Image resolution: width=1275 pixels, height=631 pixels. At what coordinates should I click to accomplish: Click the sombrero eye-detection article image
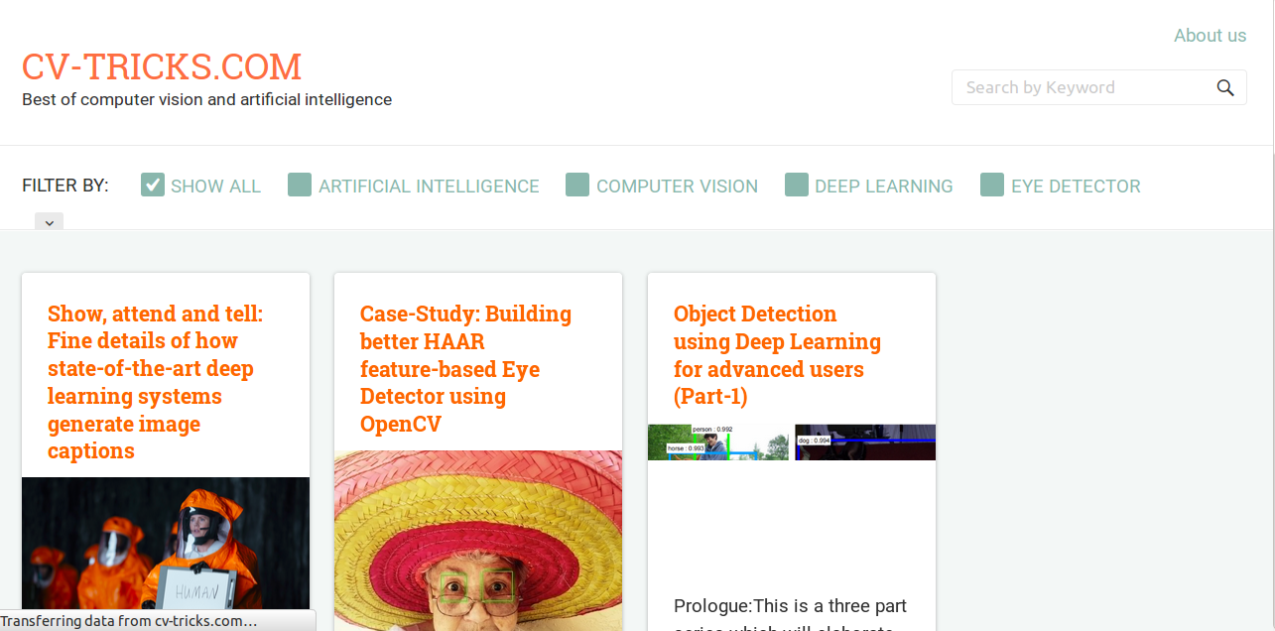(478, 541)
